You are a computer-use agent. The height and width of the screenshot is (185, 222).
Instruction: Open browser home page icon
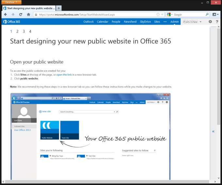click(x=28, y=14)
